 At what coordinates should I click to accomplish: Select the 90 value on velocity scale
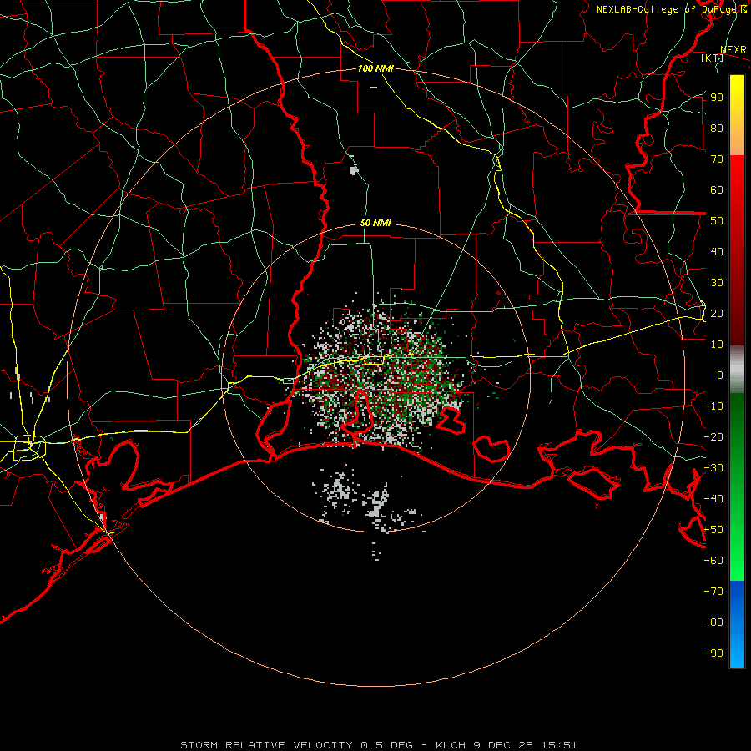coord(717,98)
